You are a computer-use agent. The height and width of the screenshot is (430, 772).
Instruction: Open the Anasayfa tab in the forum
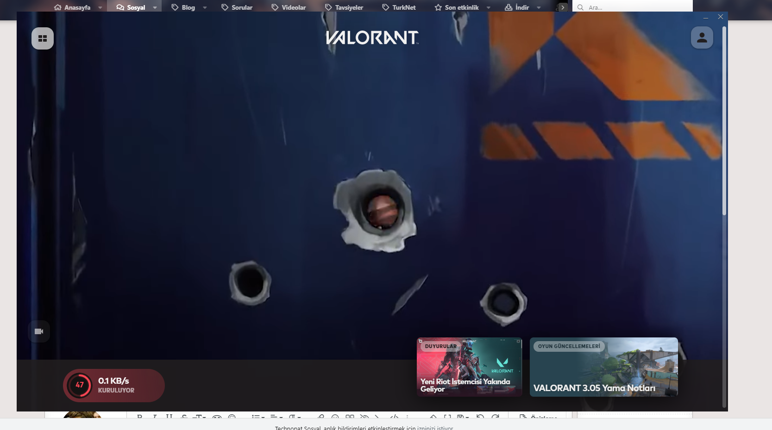[72, 7]
